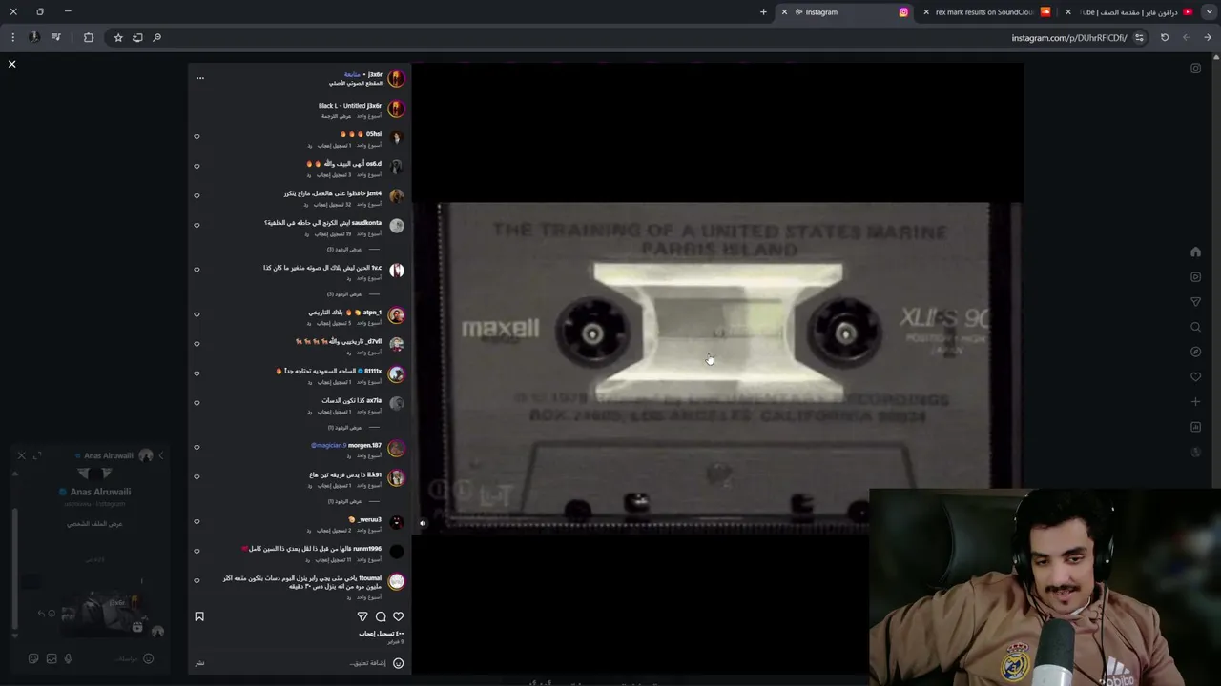Open browser extensions puzzle icon
Viewport: 1221px width, 686px height.
(x=89, y=38)
